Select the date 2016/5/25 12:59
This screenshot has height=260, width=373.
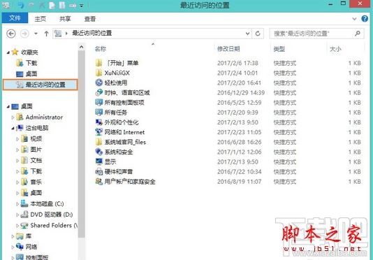(x=240, y=103)
